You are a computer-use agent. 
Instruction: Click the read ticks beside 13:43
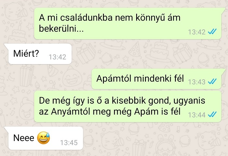tap(212, 81)
